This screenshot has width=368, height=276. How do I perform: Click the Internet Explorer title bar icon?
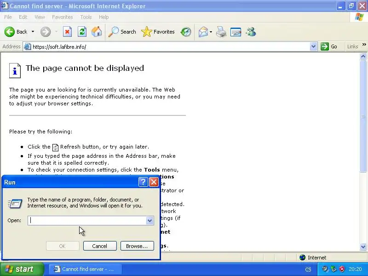5,6
